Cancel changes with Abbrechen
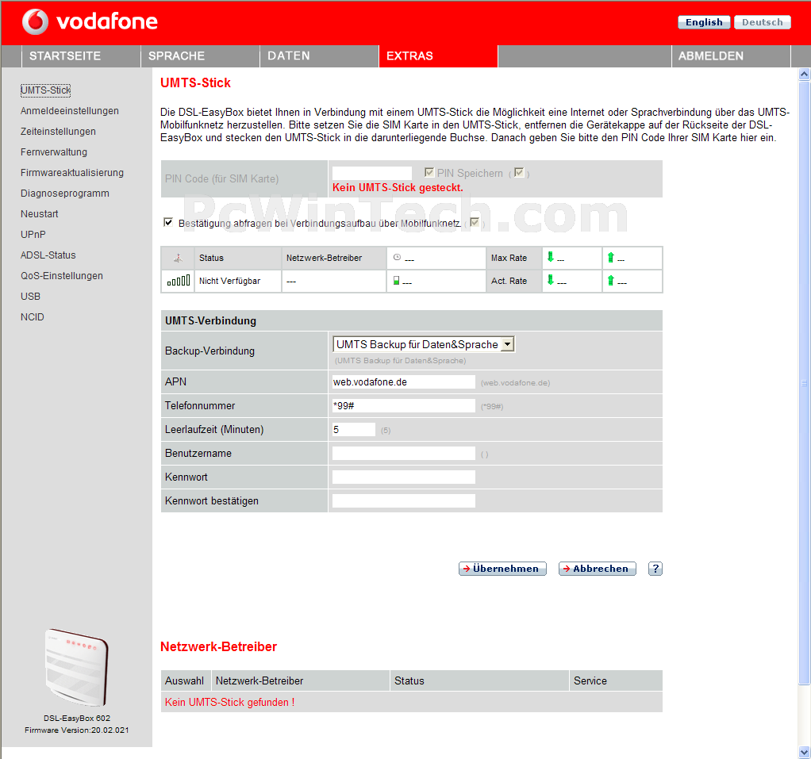This screenshot has height=759, width=811. (598, 569)
